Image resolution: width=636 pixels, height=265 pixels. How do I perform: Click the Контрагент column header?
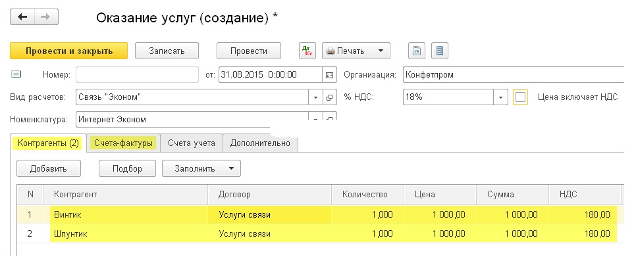[126, 195]
